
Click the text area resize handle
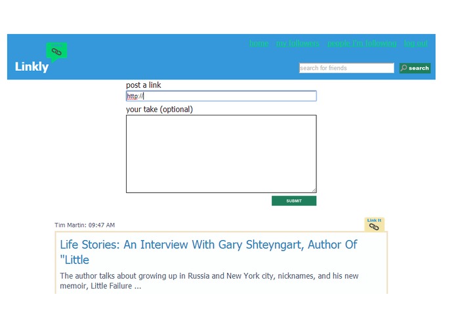click(x=314, y=190)
